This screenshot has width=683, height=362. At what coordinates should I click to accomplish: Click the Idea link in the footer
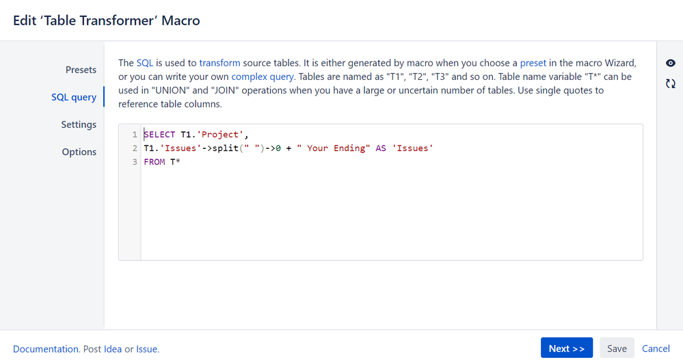tap(112, 349)
